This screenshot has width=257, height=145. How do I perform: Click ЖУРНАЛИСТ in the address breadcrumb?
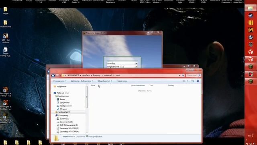[73, 75]
